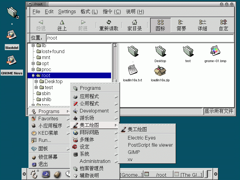
Task: Click the location field showing /root
Action: pos(140,38)
